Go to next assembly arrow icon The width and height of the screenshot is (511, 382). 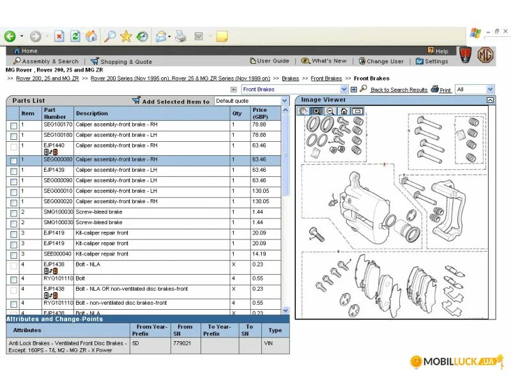(x=354, y=89)
